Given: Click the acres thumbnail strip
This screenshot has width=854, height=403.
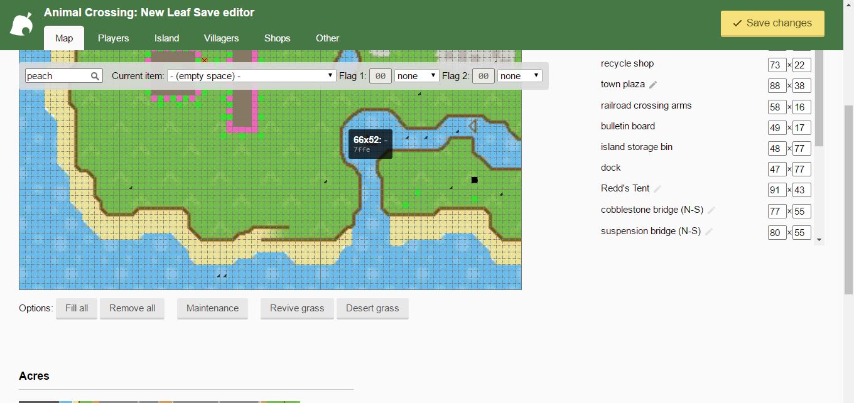Looking at the screenshot, I should pyautogui.click(x=159, y=402).
